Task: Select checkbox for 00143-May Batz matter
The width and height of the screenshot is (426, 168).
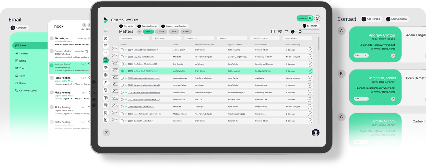Action: tap(122, 107)
